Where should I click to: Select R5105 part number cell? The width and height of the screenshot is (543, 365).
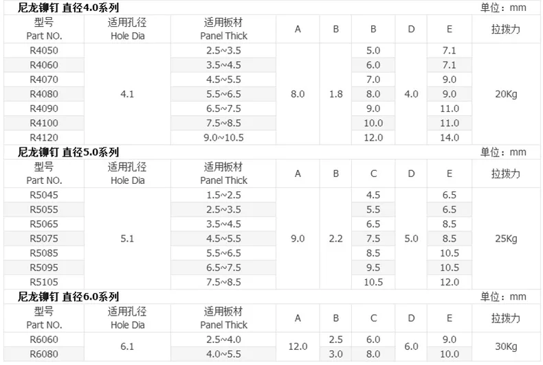point(44,282)
